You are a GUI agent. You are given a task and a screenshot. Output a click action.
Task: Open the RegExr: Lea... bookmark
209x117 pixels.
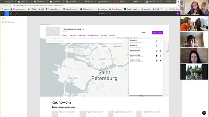click(132, 9)
